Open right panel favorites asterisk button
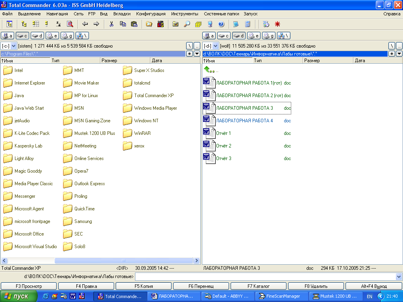Screen dimensions: 403x302 [392, 53]
